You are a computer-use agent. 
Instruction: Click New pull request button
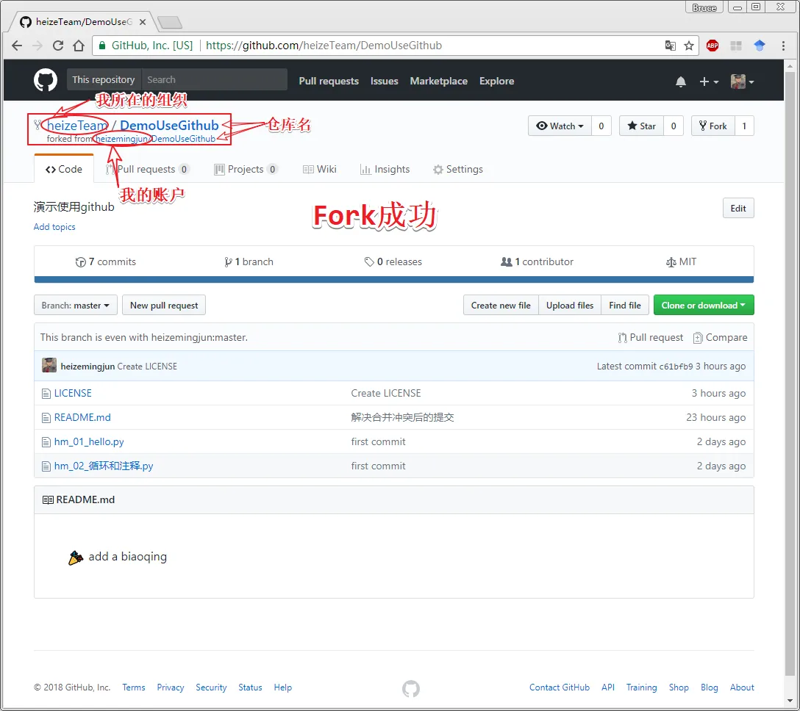click(x=164, y=306)
